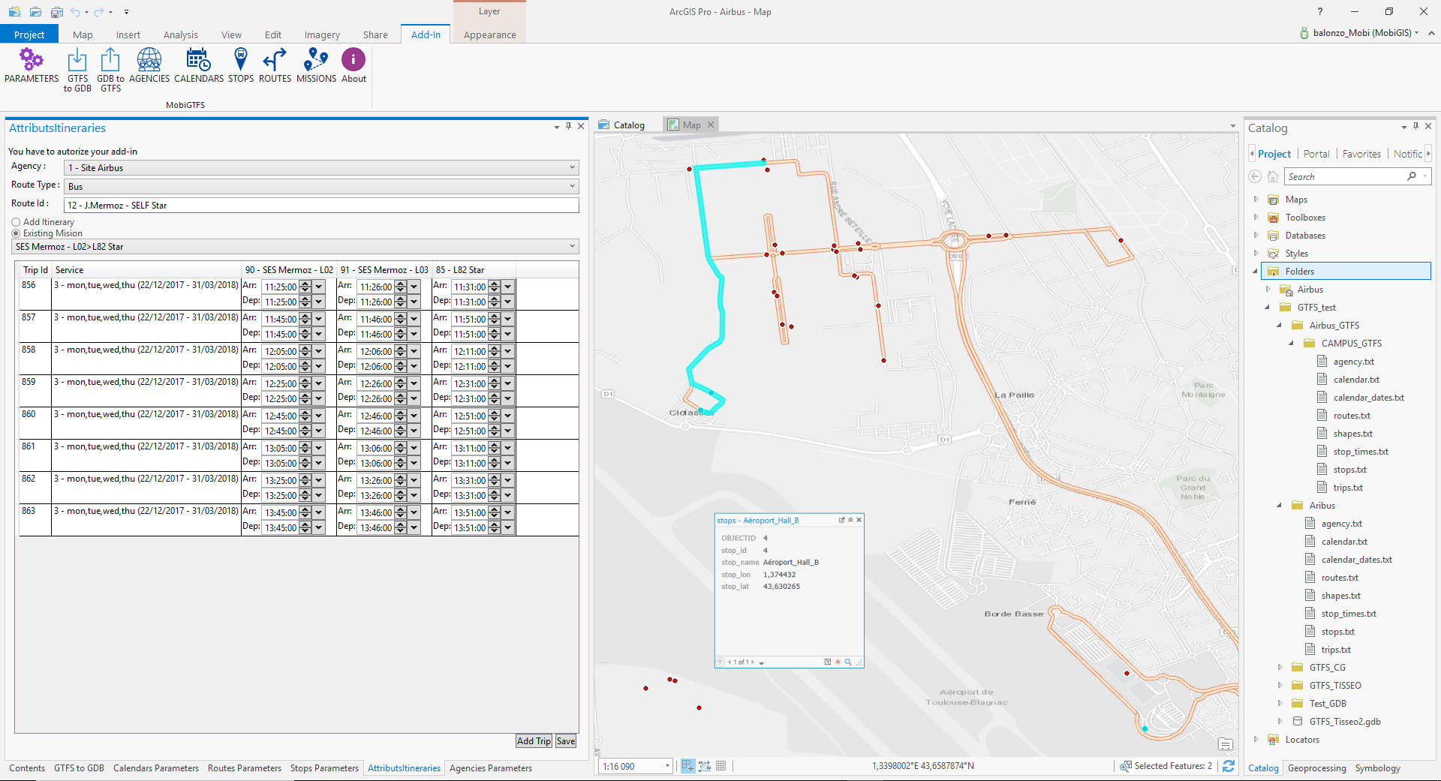Image resolution: width=1441 pixels, height=781 pixels.
Task: Click trip 856 arrival time 11:25:00 field
Action: point(280,287)
